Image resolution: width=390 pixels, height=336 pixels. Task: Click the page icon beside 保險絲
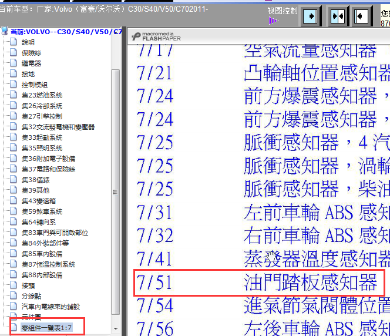(14, 52)
